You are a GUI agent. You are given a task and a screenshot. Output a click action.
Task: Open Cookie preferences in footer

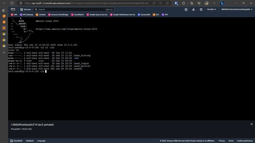pyautogui.click(x=245, y=141)
